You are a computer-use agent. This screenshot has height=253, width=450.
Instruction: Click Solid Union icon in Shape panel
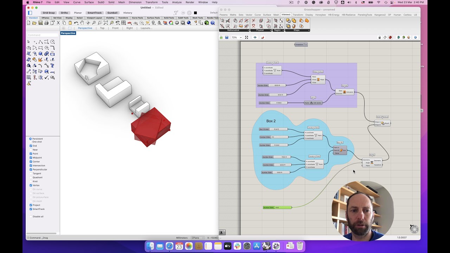point(294,20)
